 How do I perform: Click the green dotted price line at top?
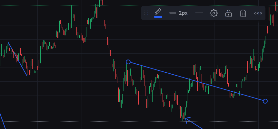48,5
